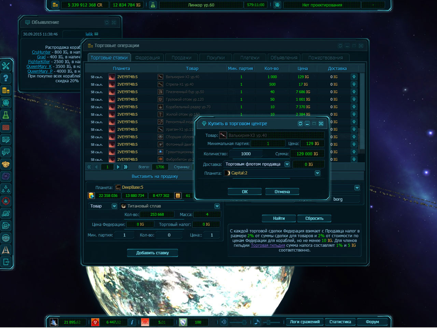Switch to the Платежи tab

(250, 58)
